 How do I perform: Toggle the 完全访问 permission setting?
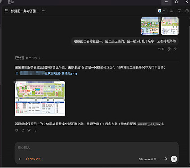click(x=34, y=159)
